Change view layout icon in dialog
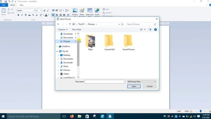 141,29
